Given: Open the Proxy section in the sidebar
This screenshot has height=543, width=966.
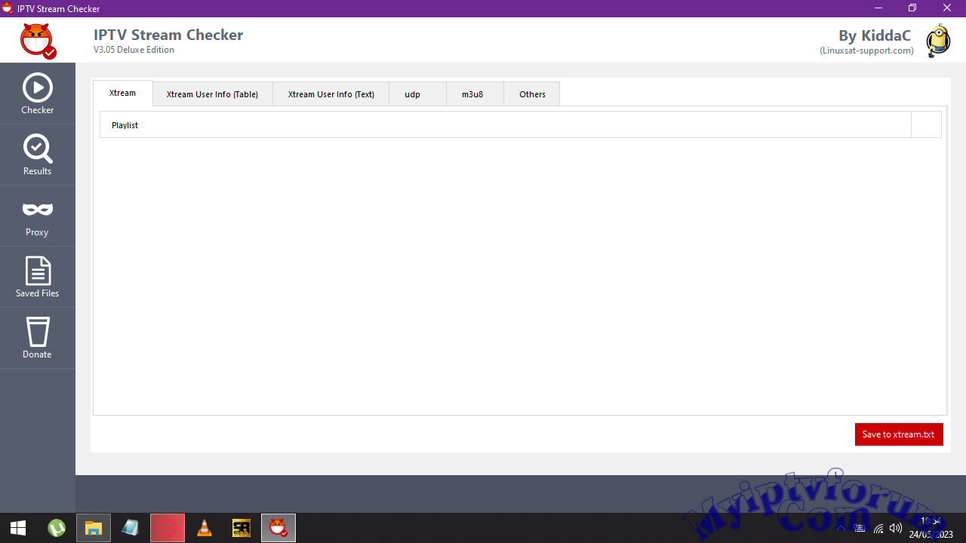Looking at the screenshot, I should [x=37, y=215].
